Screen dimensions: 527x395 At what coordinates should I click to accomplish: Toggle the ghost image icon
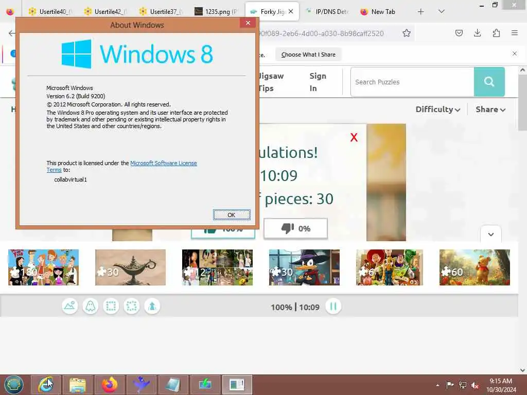91,307
